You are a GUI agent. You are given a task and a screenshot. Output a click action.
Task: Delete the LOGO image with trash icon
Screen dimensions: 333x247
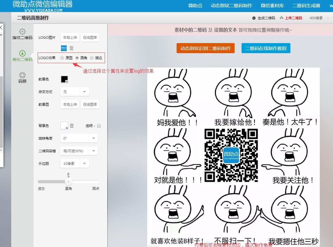(71, 48)
